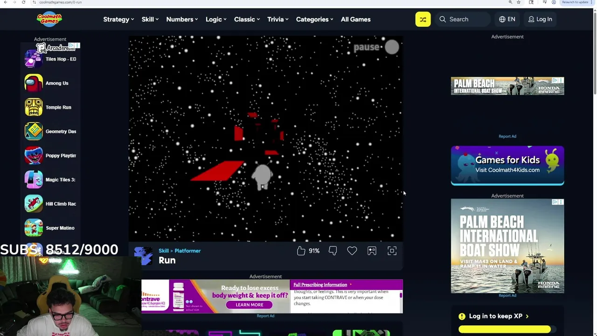Click the large Palm Beach Boat Show ad

[507, 246]
